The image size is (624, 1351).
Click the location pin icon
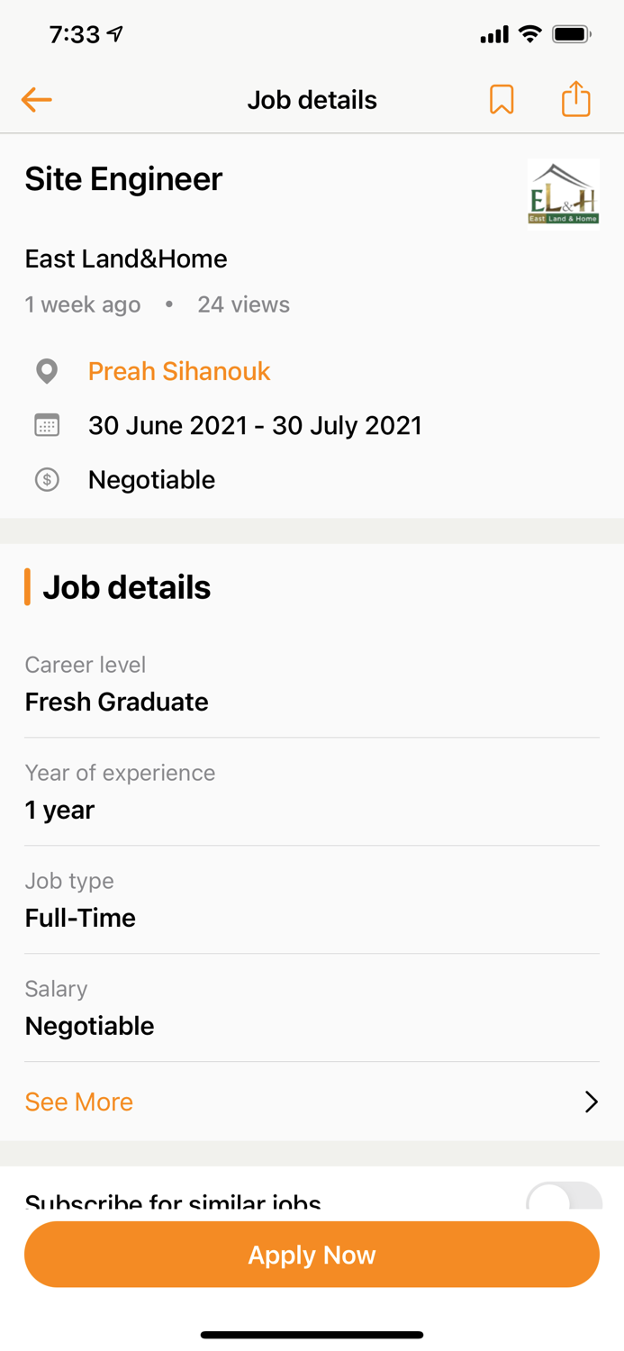click(x=47, y=371)
